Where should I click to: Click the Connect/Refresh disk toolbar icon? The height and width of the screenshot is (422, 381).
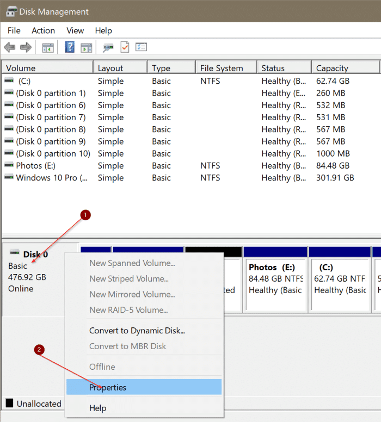coord(108,48)
